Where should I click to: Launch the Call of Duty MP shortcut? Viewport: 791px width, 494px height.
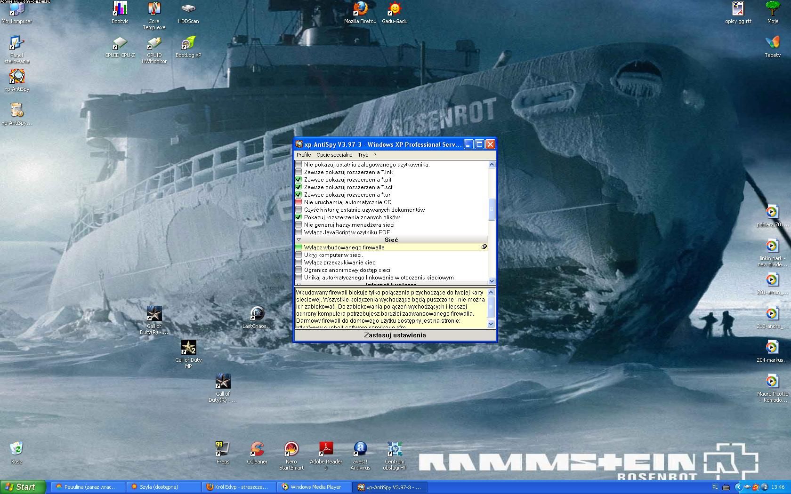click(x=188, y=354)
